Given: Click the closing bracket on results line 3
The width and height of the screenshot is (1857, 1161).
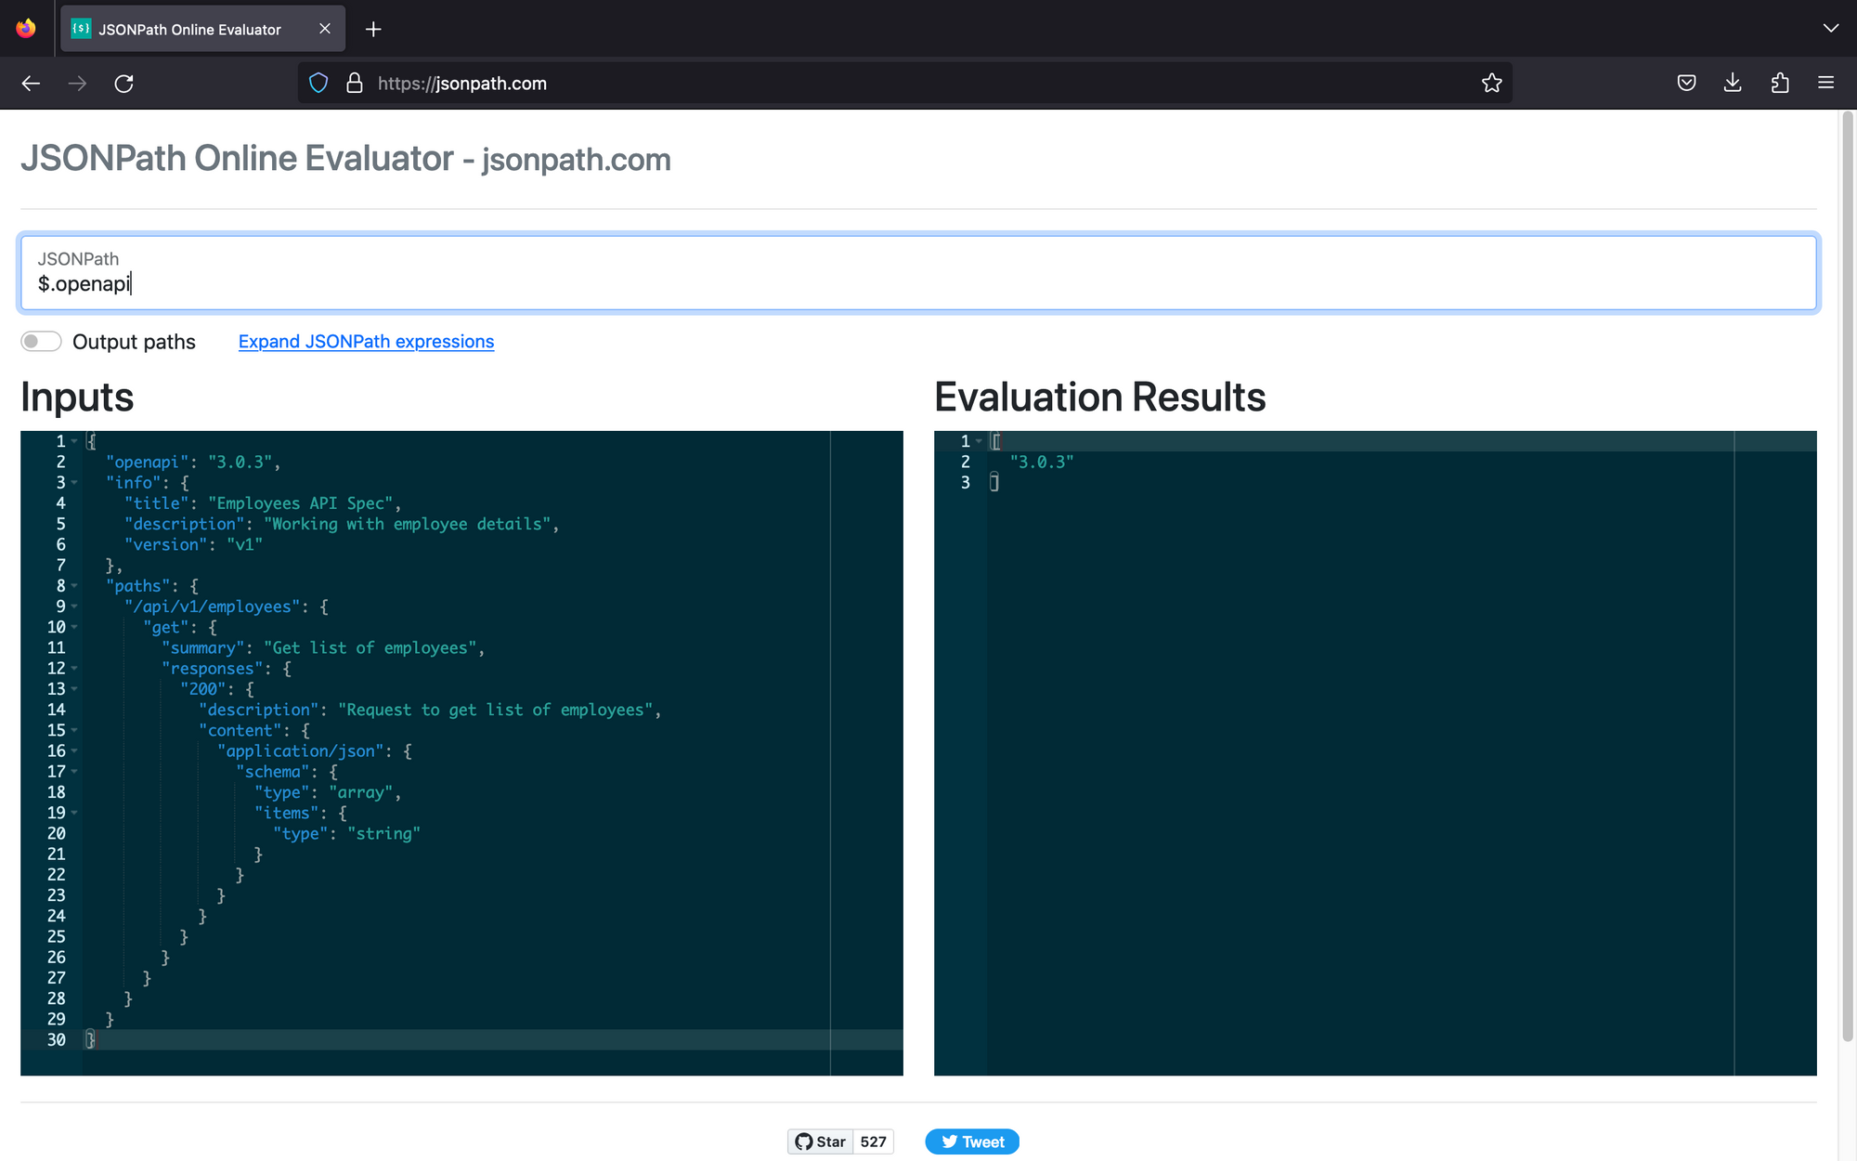Looking at the screenshot, I should [x=994, y=483].
